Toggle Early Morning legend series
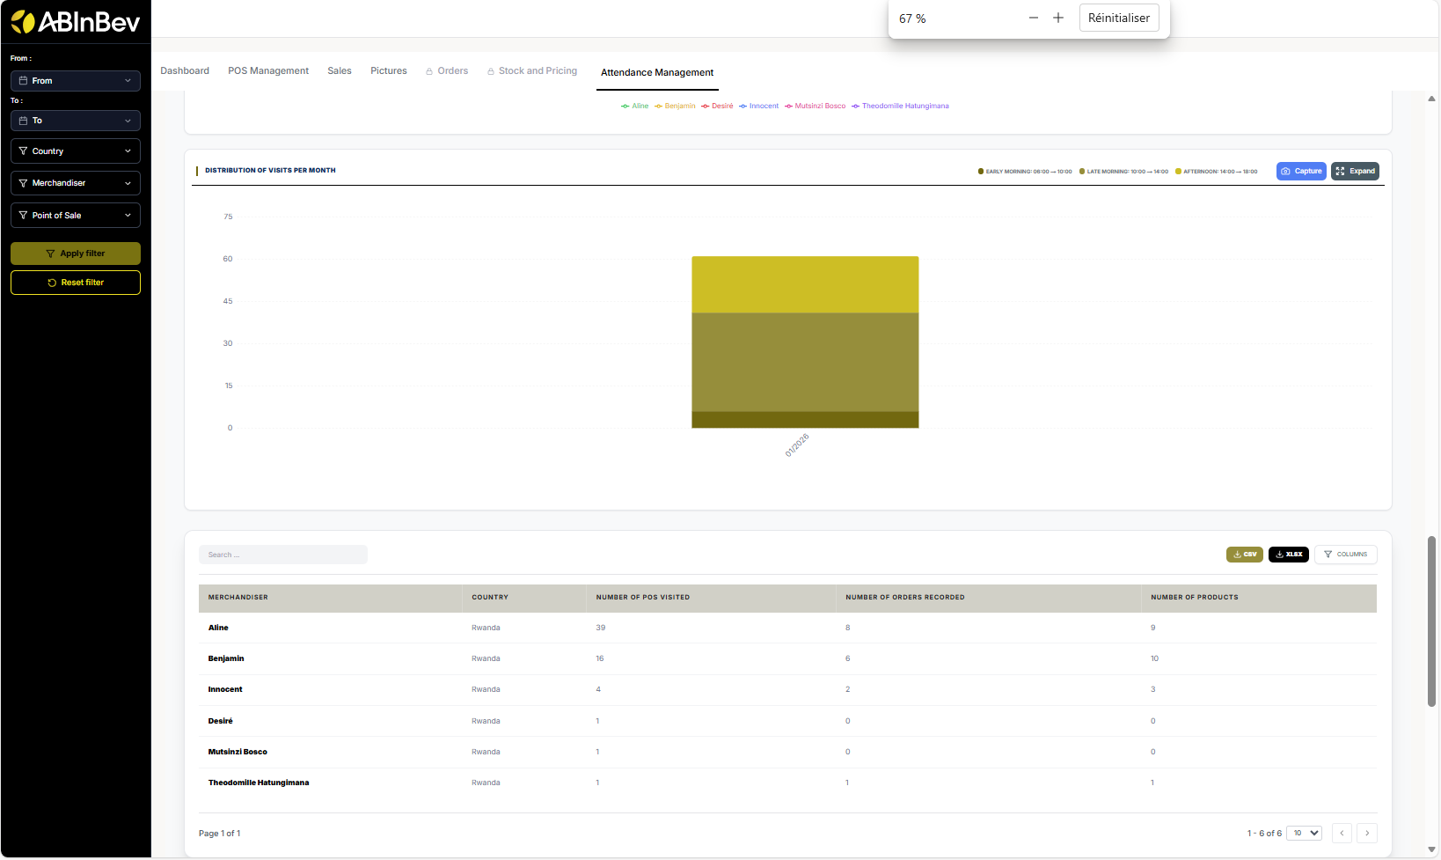 pyautogui.click(x=1025, y=172)
